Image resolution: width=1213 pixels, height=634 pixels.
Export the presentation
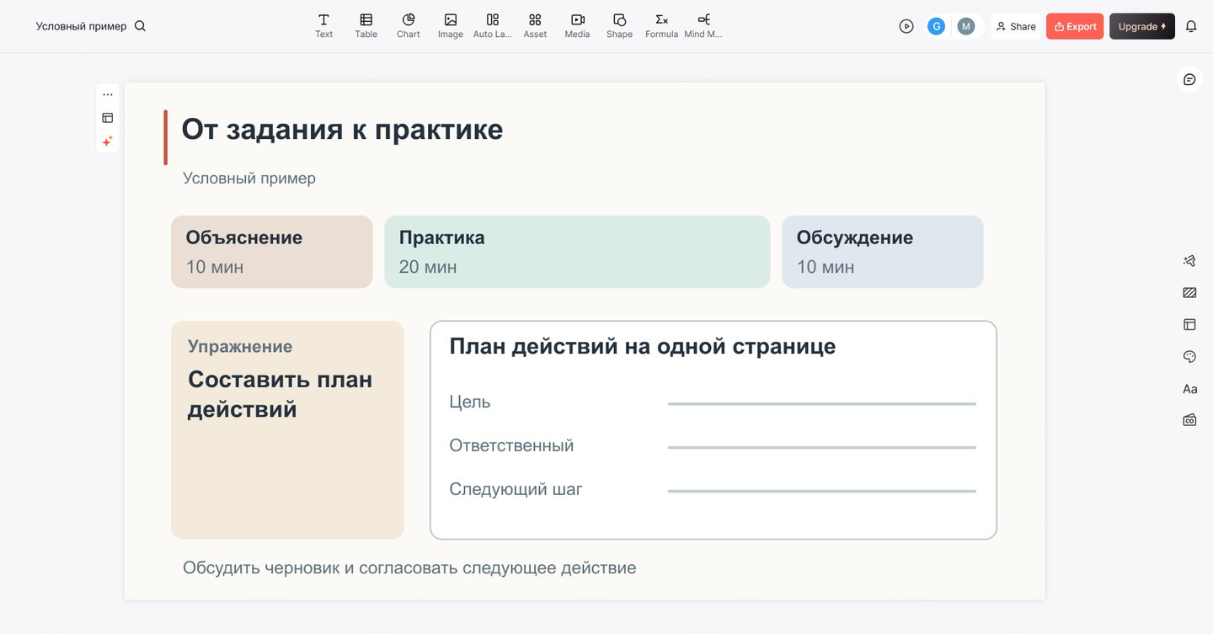click(x=1075, y=26)
